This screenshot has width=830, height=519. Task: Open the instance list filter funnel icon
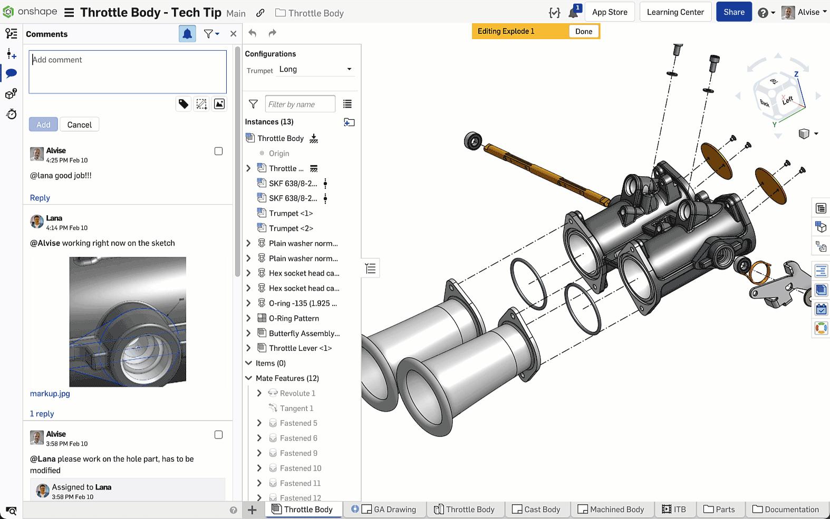253,104
